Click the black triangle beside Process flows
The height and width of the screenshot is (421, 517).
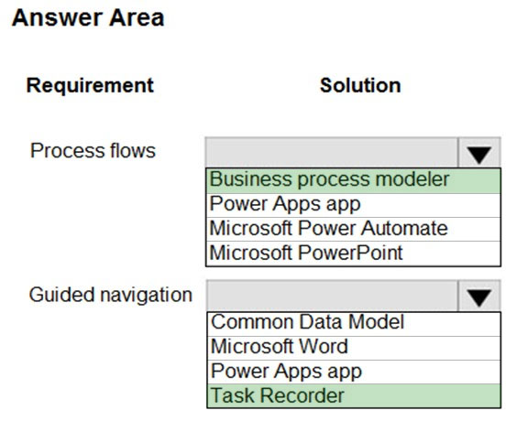tap(479, 155)
